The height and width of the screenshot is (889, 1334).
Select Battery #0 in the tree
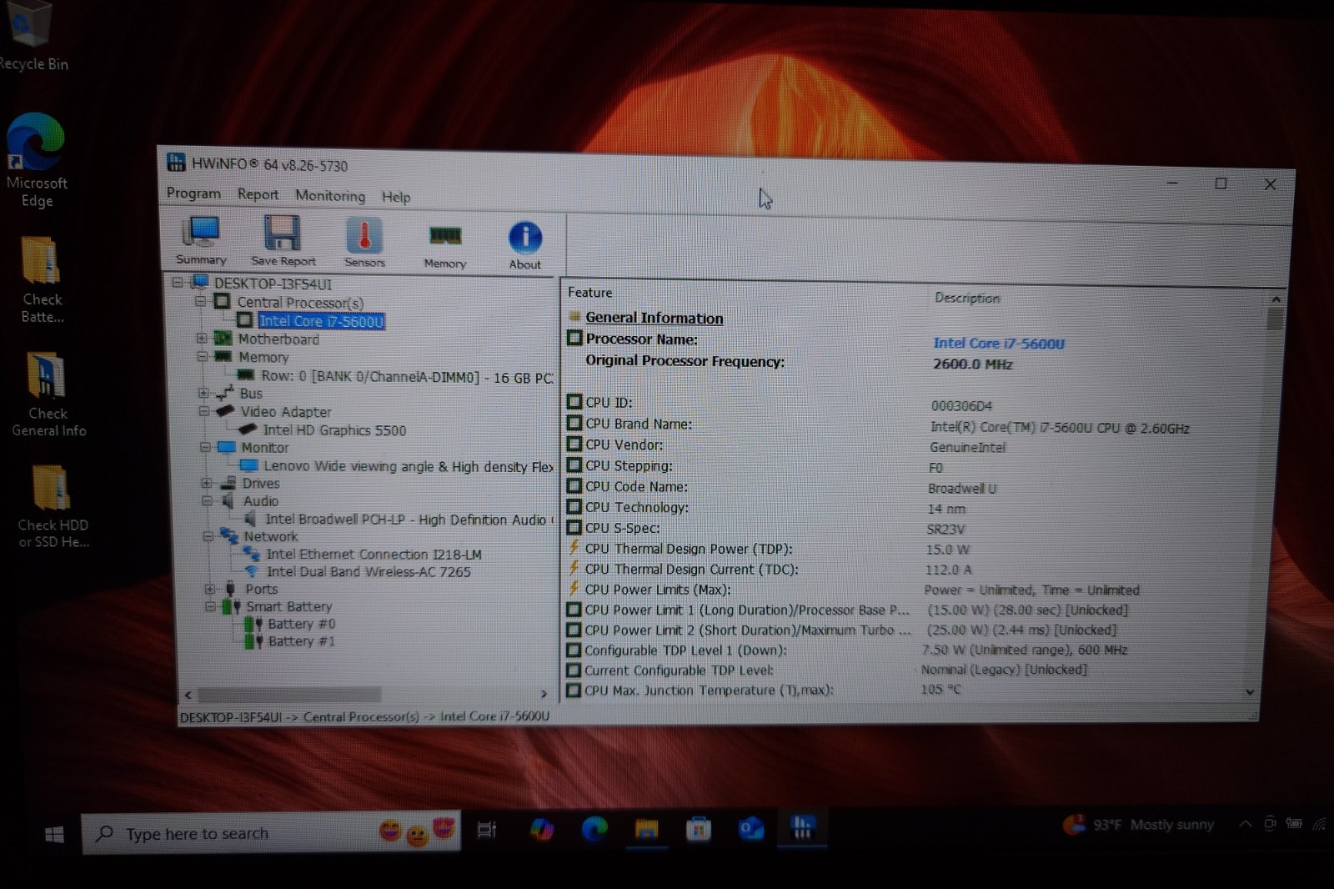[x=301, y=624]
